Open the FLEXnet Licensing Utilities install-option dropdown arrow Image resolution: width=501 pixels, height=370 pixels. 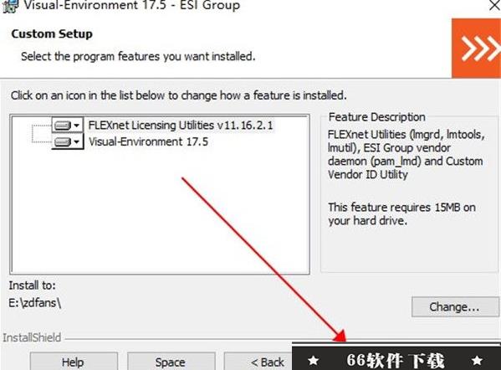tap(77, 126)
